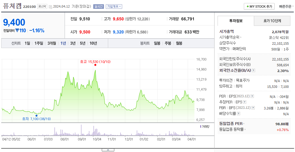
Task: Click the 외국인소진율 help question mark icon
Action: [x=254, y=71]
